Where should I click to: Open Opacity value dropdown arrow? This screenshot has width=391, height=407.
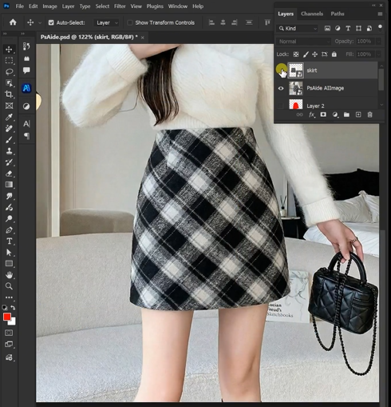click(378, 42)
